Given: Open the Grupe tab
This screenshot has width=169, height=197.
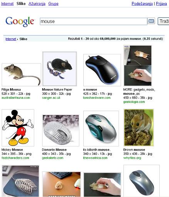Looking at the screenshot, I should tap(53, 3).
